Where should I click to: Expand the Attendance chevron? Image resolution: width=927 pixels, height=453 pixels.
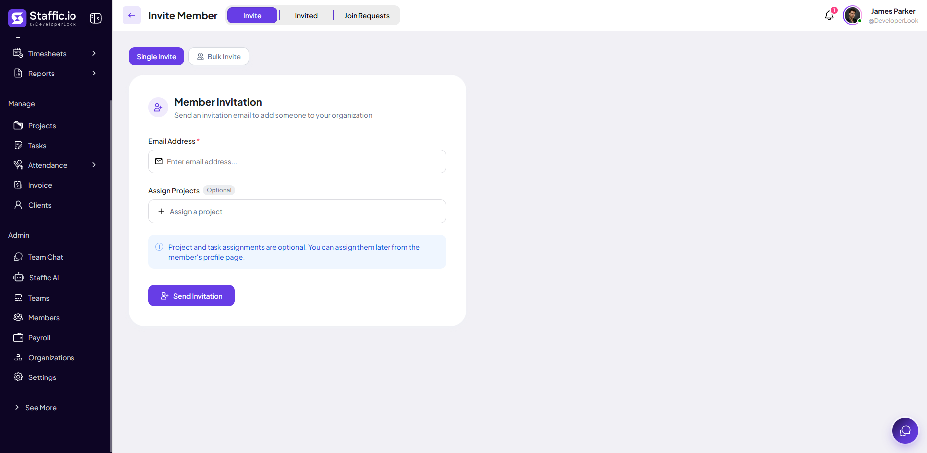[x=94, y=165]
